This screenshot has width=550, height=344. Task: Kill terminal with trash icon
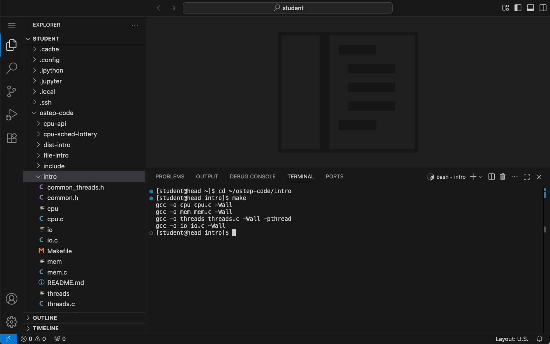click(502, 177)
